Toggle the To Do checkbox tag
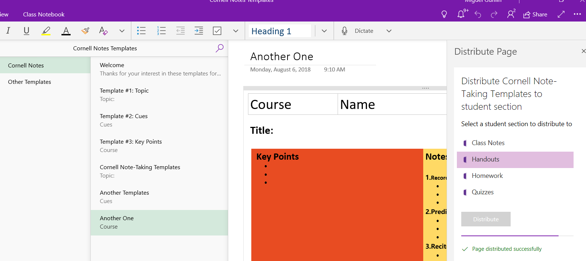586x261 pixels. coord(217,31)
